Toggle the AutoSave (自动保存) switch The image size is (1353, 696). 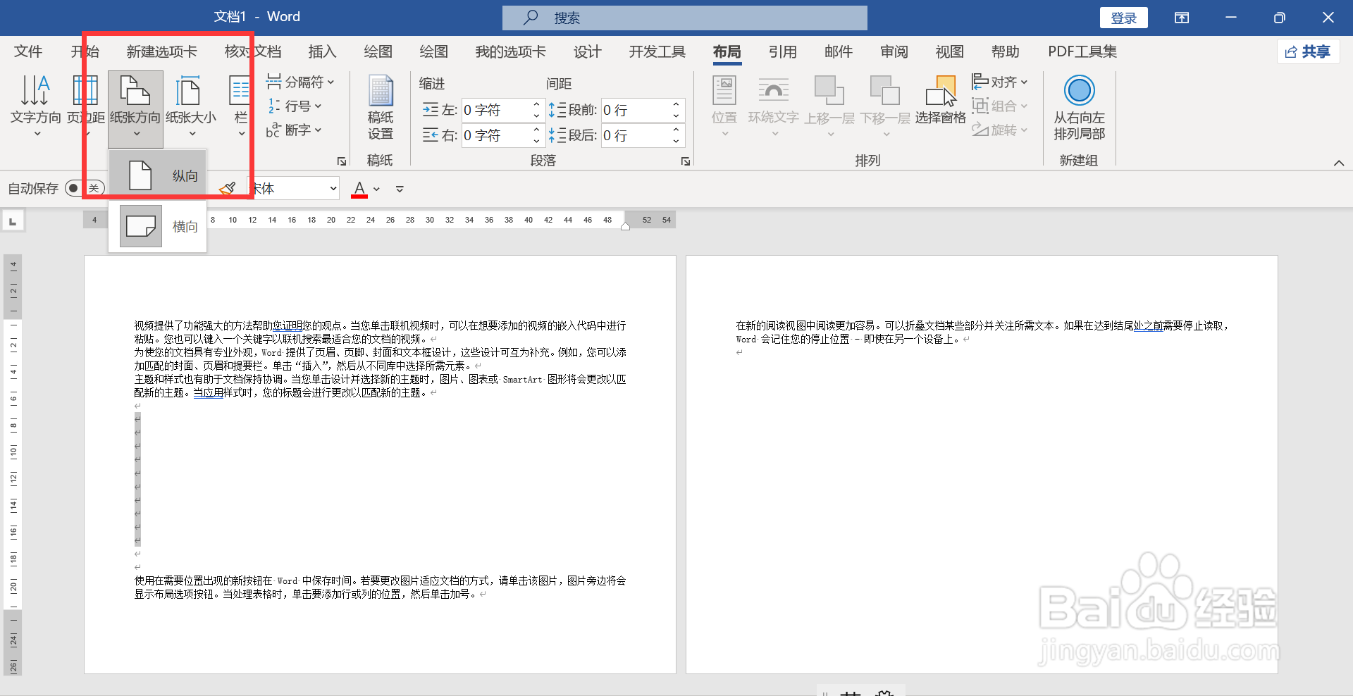[85, 188]
